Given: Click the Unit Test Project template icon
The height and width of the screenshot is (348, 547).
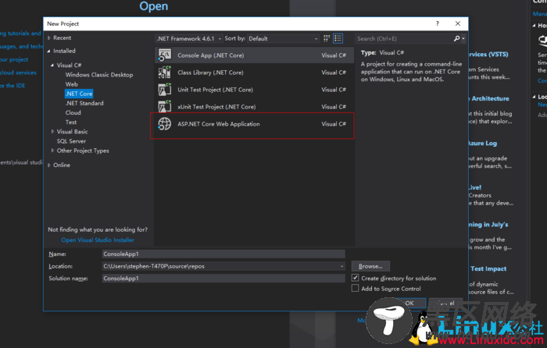Looking at the screenshot, I should (164, 90).
